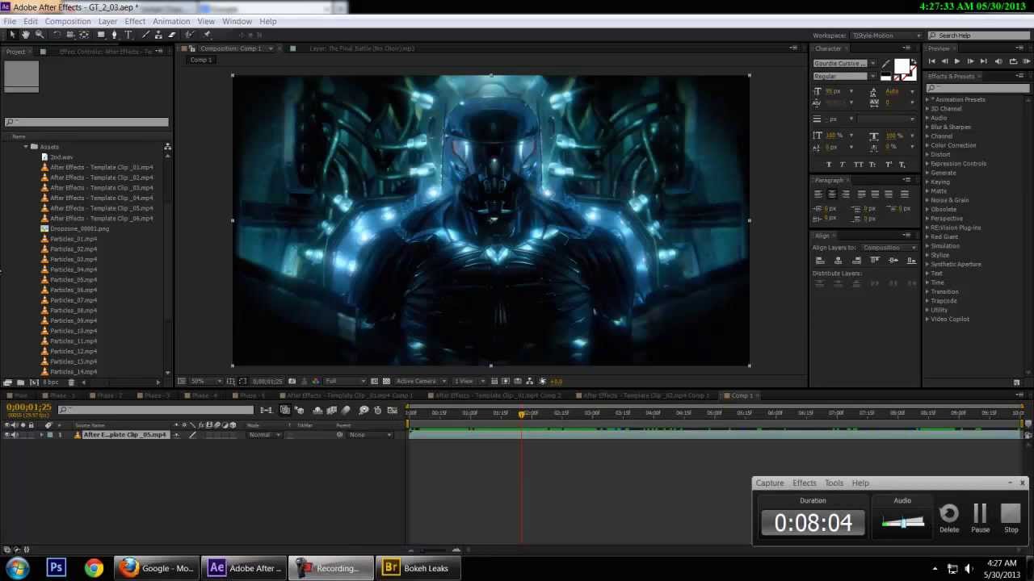Select the Hand tool in toolbar
Image resolution: width=1034 pixels, height=581 pixels.
[26, 35]
